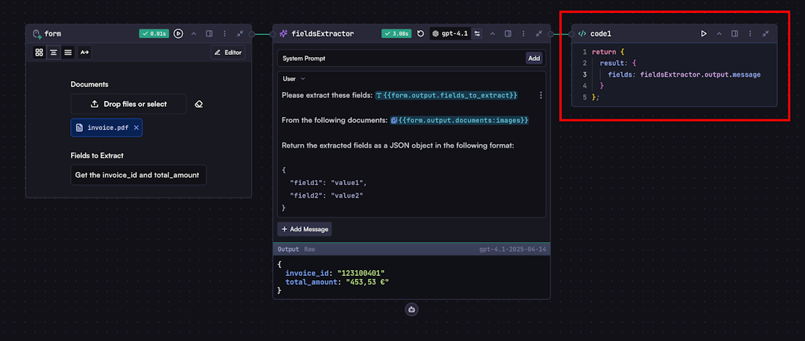Viewport: 805px width, 341px height.
Task: Click the 'return {' code line
Action: pyautogui.click(x=607, y=52)
